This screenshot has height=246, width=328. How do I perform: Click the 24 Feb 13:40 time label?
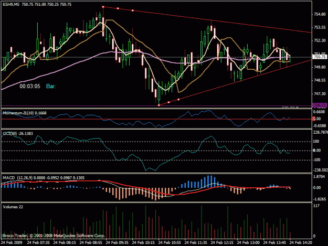click(x=274, y=243)
